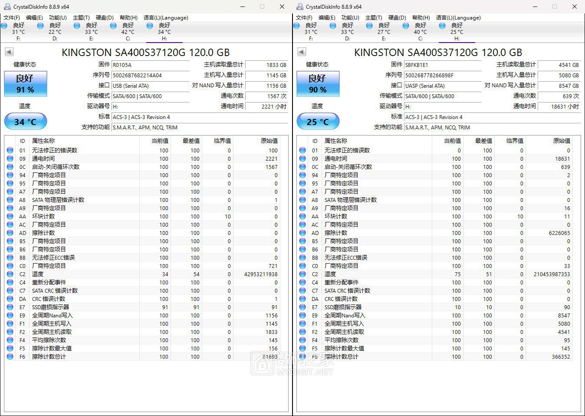
Task: Open 编辑(E) menu in left window
Action: point(34,18)
